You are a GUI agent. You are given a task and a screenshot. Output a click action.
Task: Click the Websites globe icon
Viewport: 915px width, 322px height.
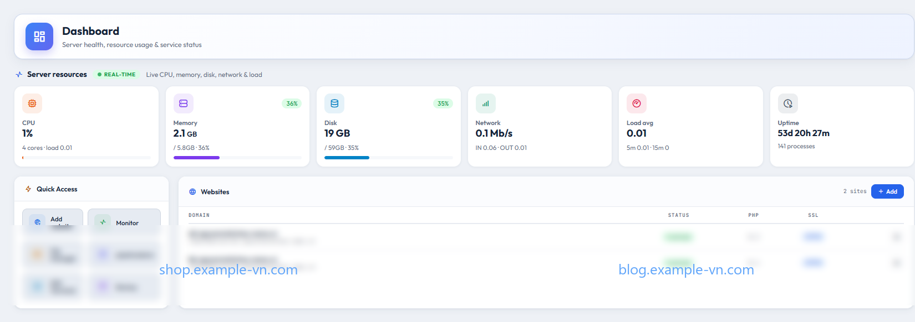pyautogui.click(x=192, y=192)
